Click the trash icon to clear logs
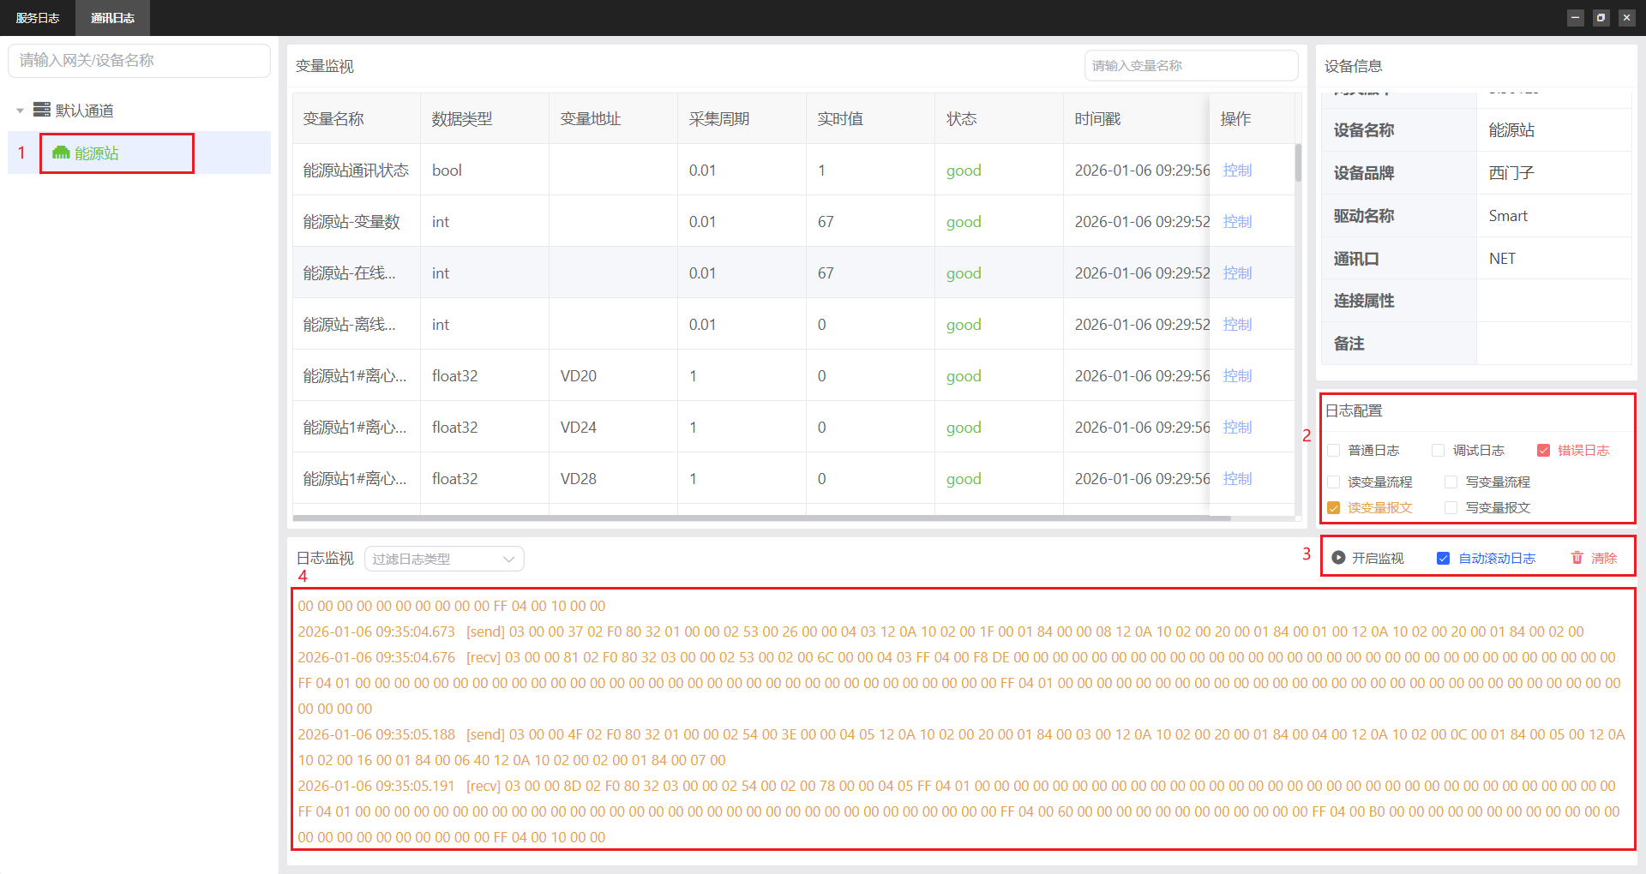1646x874 pixels. tap(1577, 558)
